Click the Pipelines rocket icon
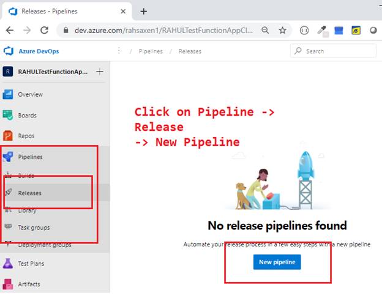Image resolution: width=382 pixels, height=296 pixels. click(8, 157)
